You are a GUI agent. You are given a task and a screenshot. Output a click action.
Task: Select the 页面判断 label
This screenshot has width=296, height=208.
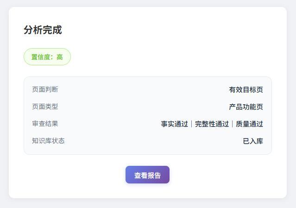45,89
